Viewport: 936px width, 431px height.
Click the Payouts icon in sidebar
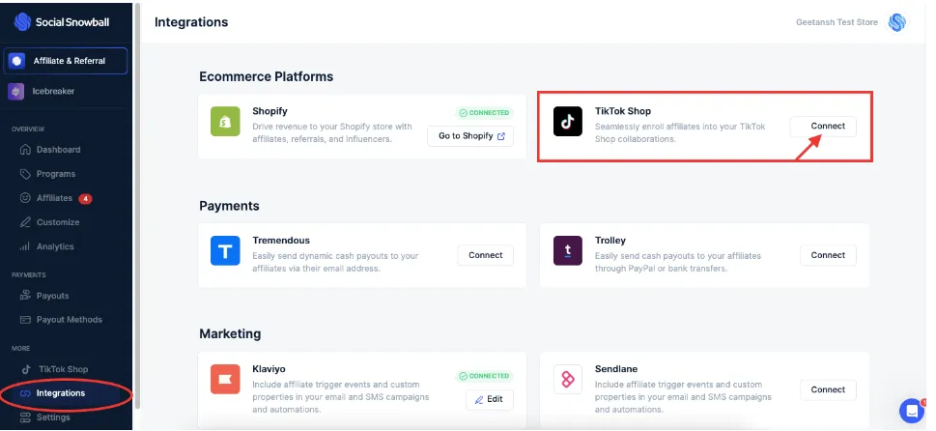[25, 296]
